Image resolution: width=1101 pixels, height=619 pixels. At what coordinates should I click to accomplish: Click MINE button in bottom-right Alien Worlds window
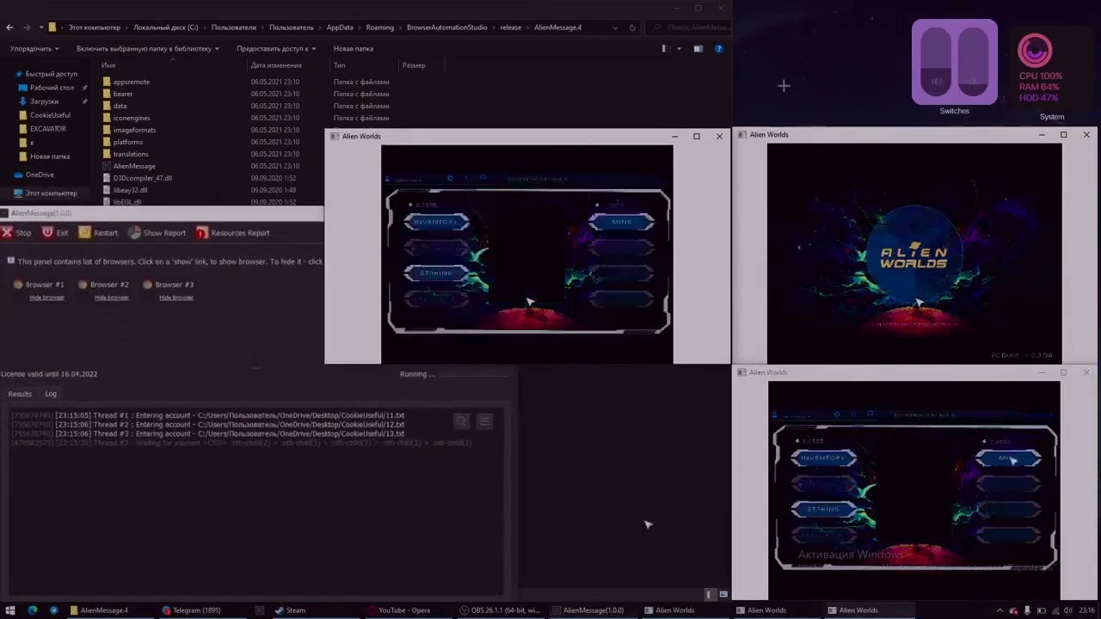click(x=1008, y=458)
